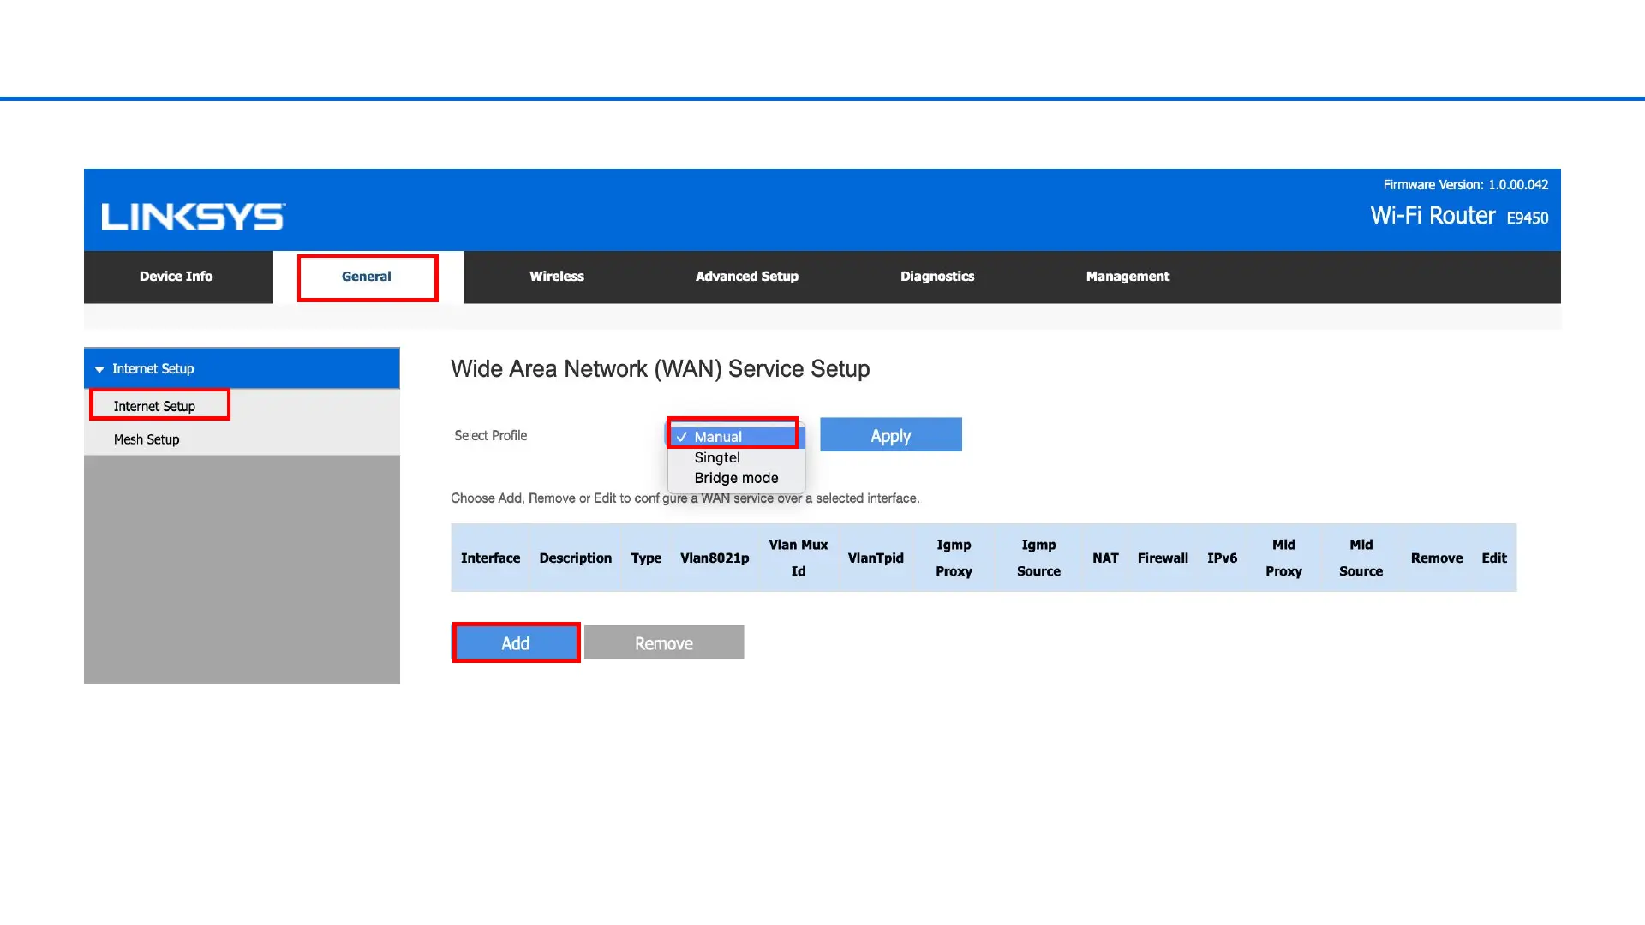Screen dimensions: 1645x925
Task: Collapse the Internet Setup section arrow
Action: click(99, 369)
